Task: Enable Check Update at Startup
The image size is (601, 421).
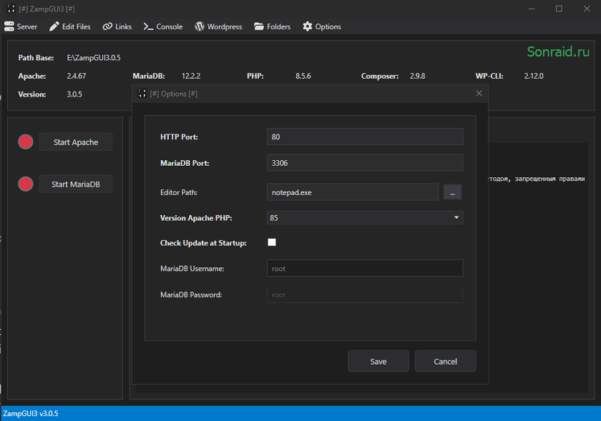Action: (272, 242)
